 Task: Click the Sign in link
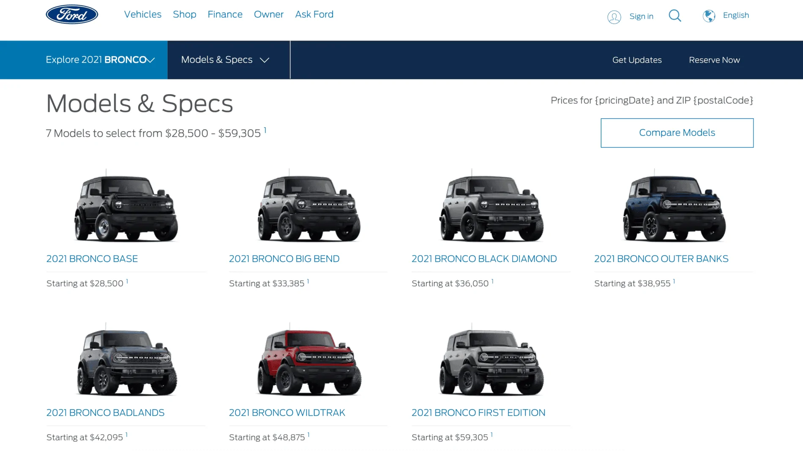[641, 16]
